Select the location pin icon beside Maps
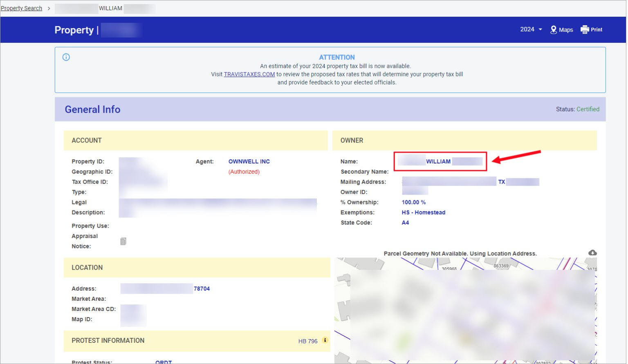Image resolution: width=628 pixels, height=364 pixels. [554, 29]
